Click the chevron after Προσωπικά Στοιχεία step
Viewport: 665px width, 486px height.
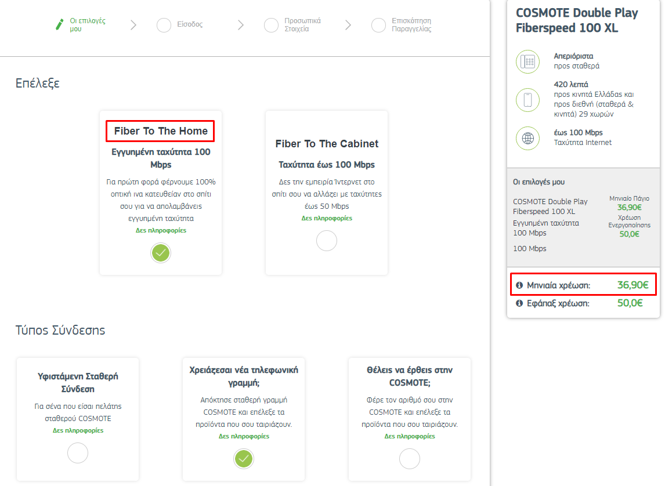348,25
